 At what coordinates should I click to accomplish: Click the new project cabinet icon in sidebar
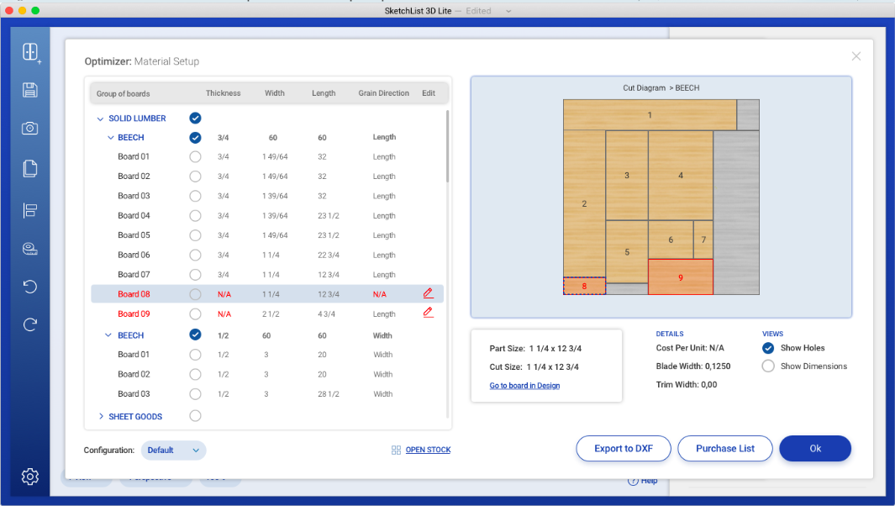pyautogui.click(x=31, y=52)
